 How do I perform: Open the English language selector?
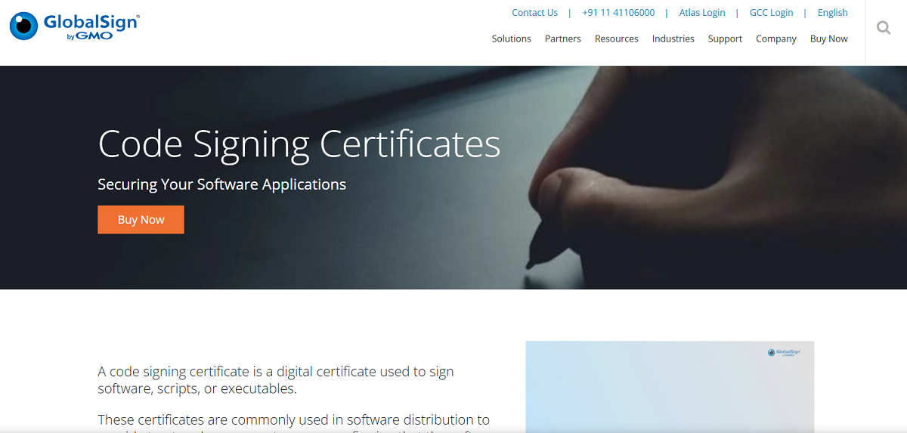(x=832, y=13)
